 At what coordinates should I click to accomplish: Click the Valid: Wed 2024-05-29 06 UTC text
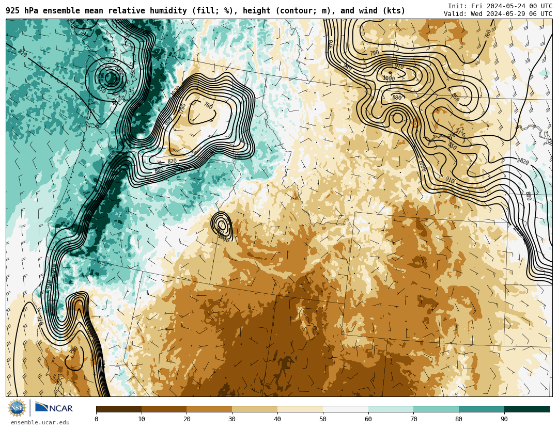tap(498, 14)
